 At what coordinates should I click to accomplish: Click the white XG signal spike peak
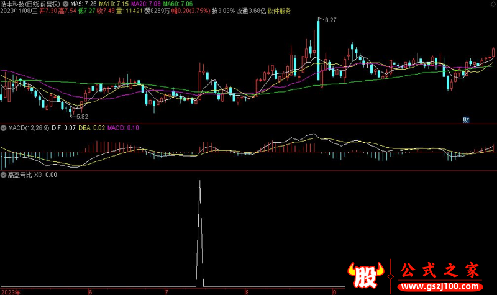point(199,181)
